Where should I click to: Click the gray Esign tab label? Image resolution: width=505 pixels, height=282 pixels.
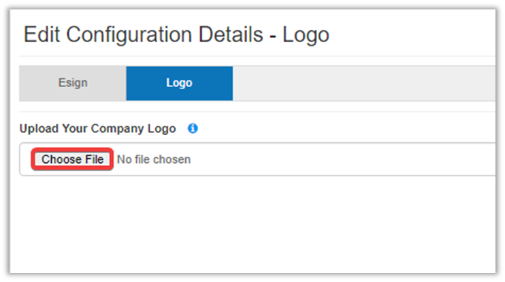pos(72,83)
